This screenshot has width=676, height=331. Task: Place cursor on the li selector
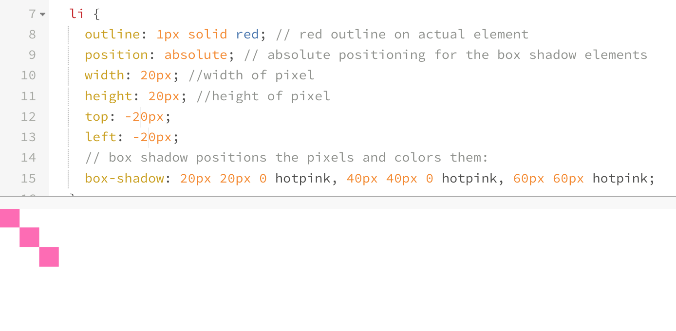(x=77, y=14)
